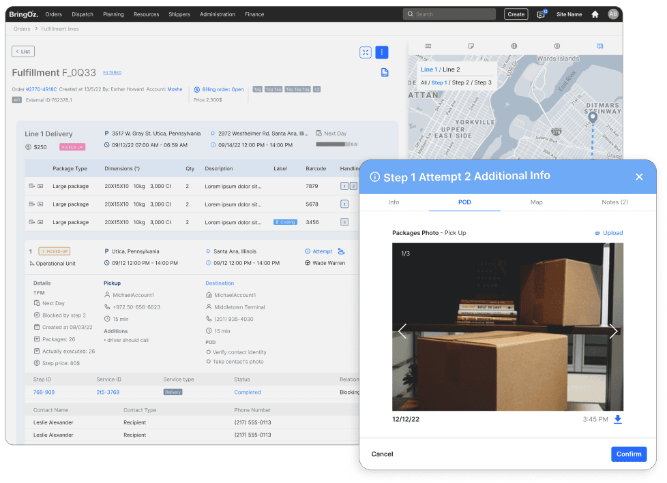Open the Finance menu
This screenshot has height=483, width=667.
pos(254,14)
